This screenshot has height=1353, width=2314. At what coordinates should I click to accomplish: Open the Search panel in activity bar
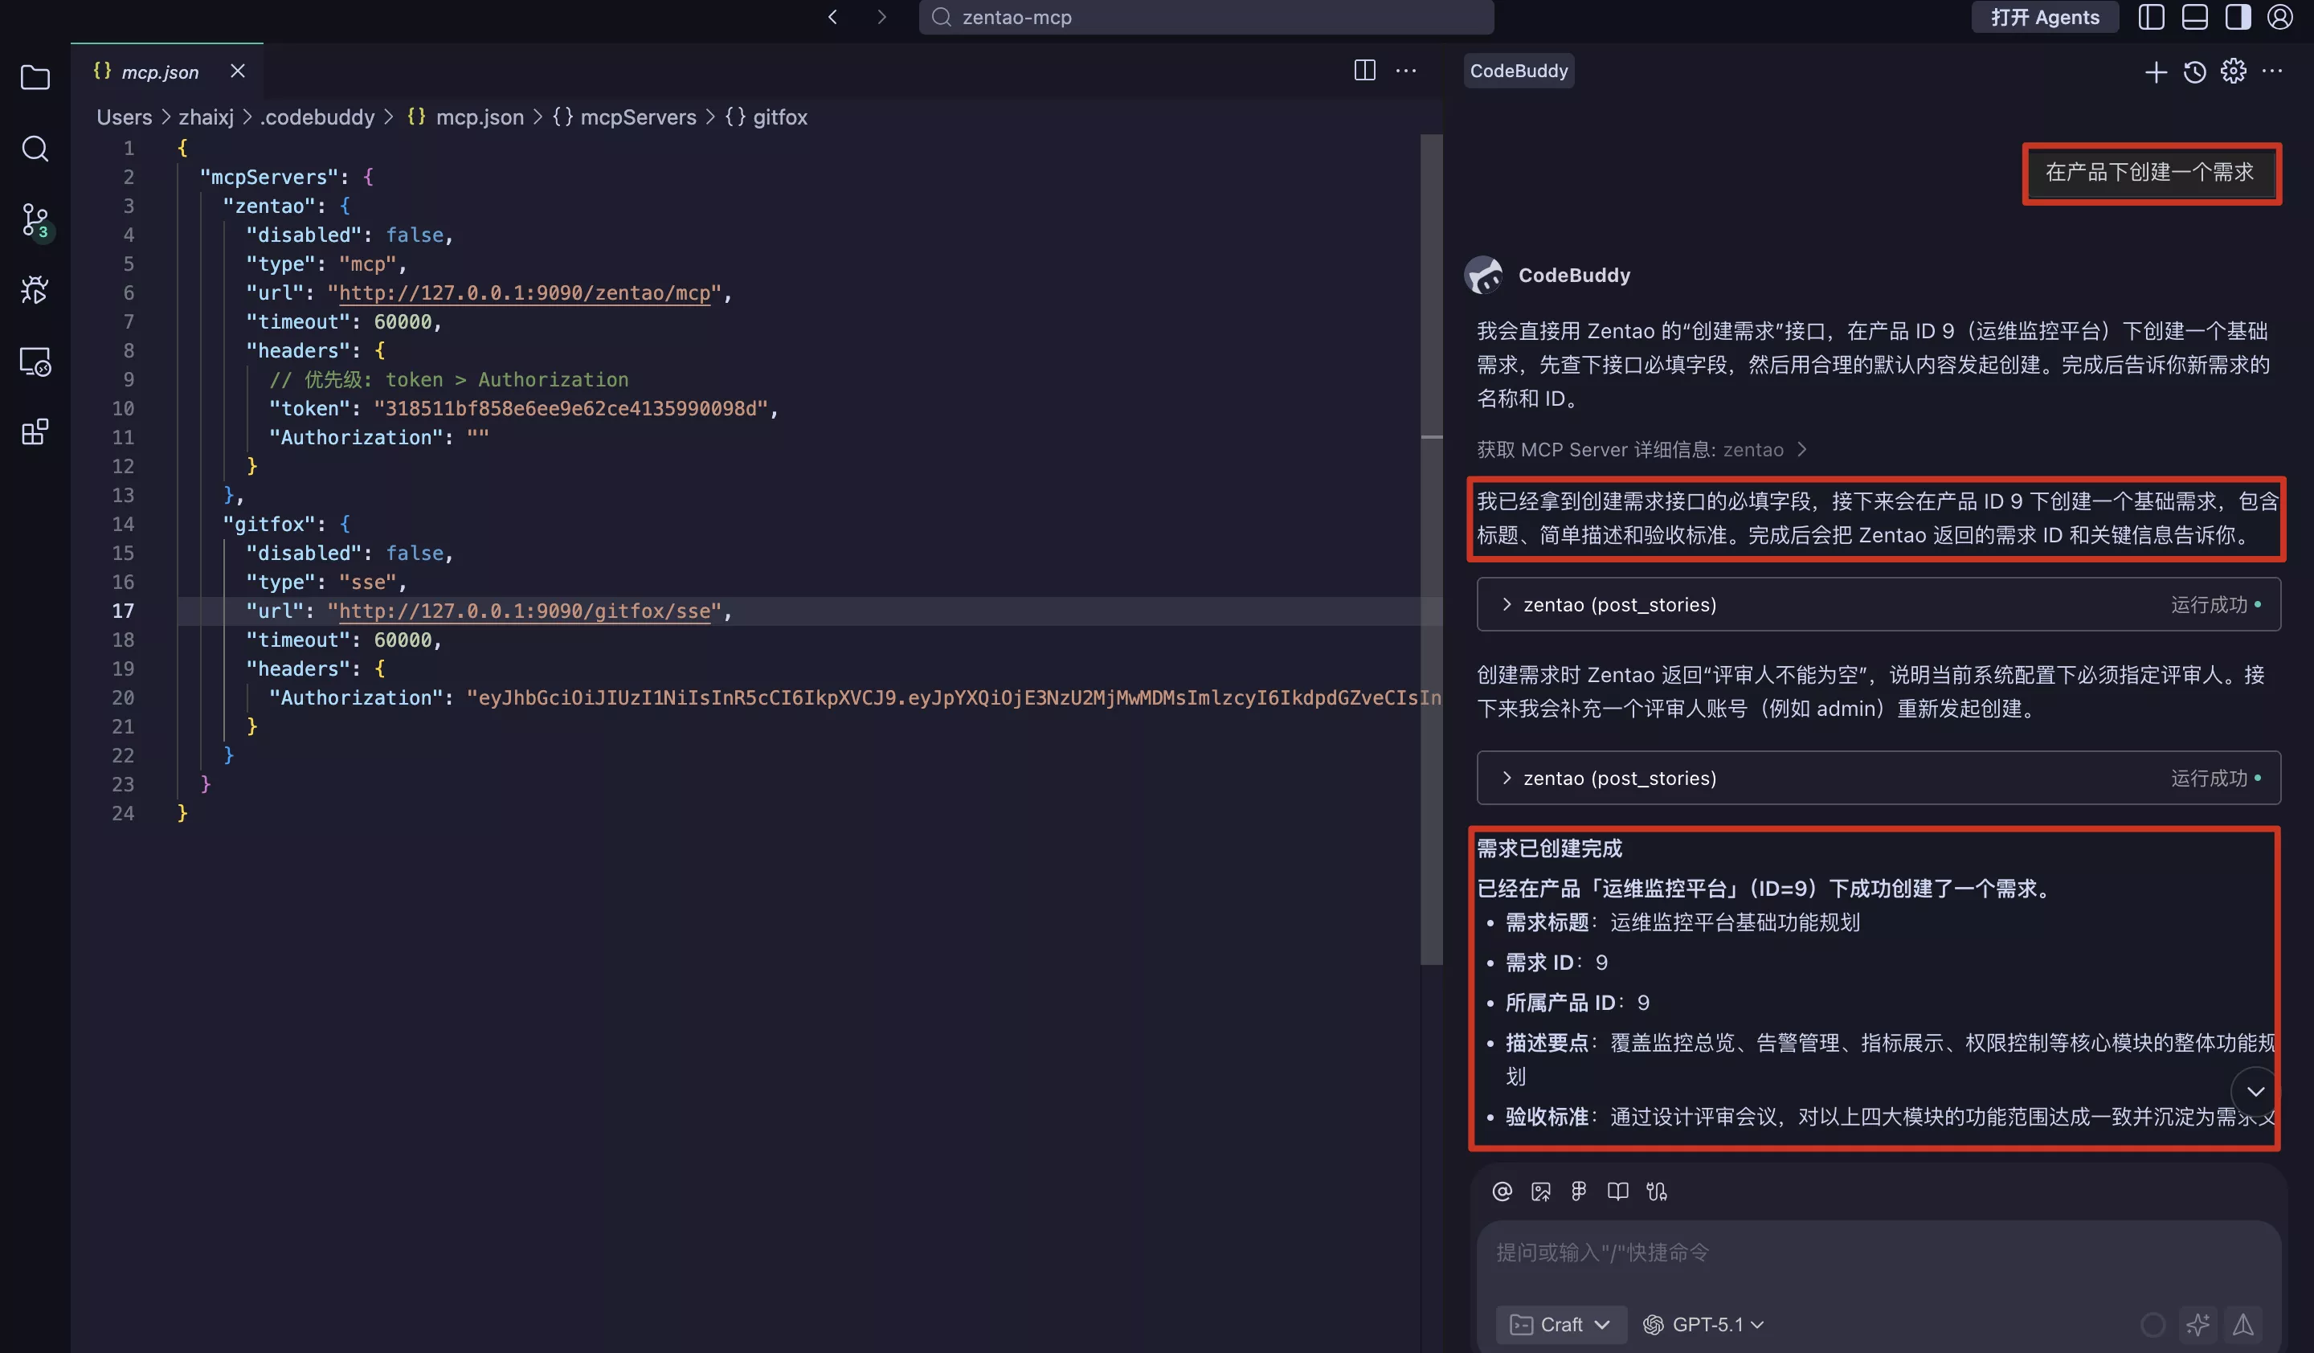click(35, 149)
